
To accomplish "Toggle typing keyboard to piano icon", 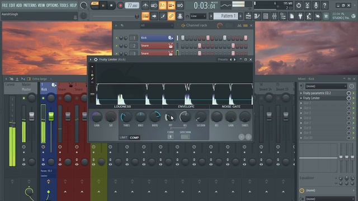I will point(145,16).
